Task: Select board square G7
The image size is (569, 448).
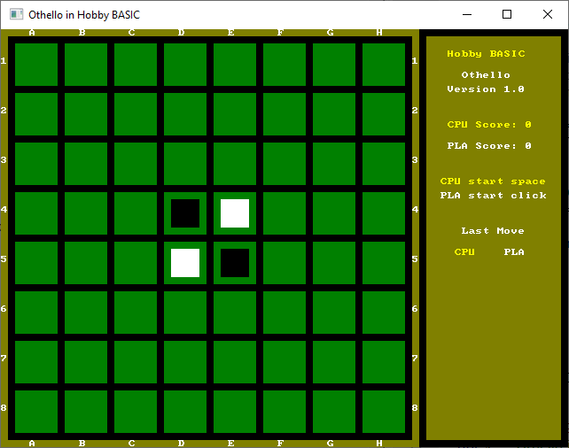Action: (334, 362)
